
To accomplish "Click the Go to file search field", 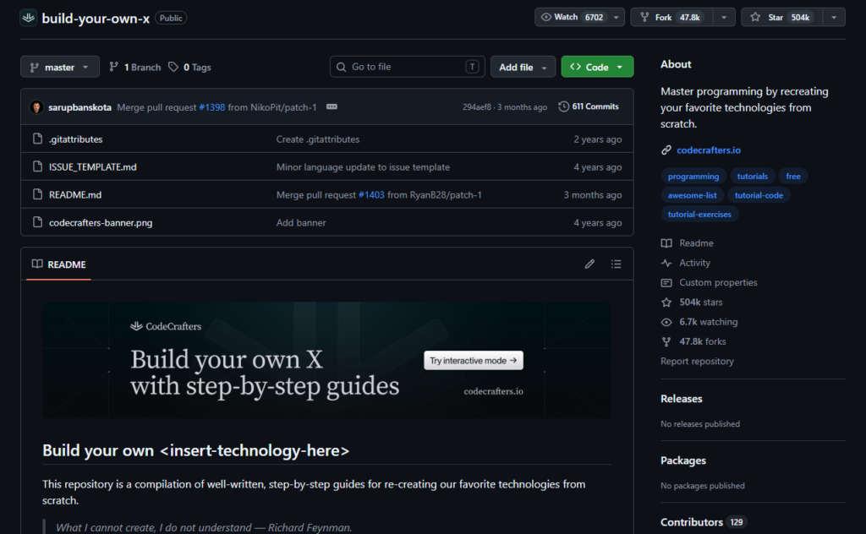I will point(407,67).
